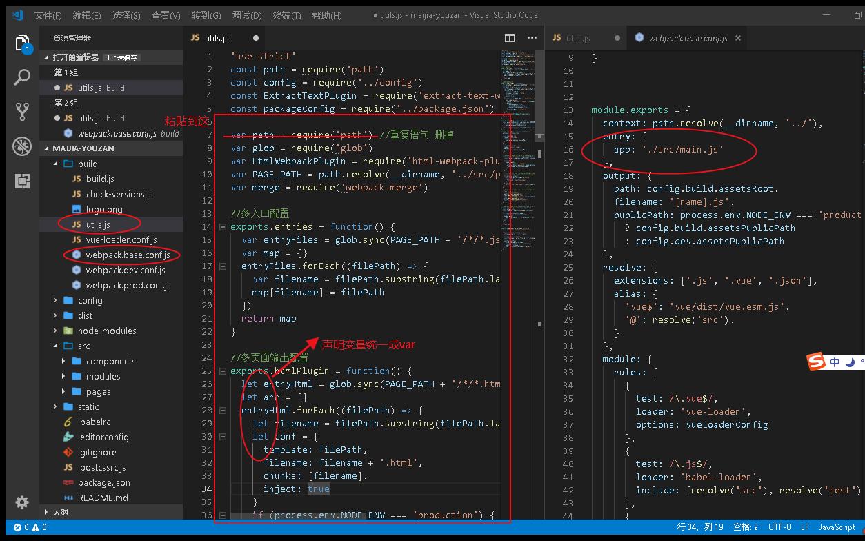Fold exports.htmlPlugin function at line 25
Image resolution: width=865 pixels, height=541 pixels.
[x=223, y=371]
